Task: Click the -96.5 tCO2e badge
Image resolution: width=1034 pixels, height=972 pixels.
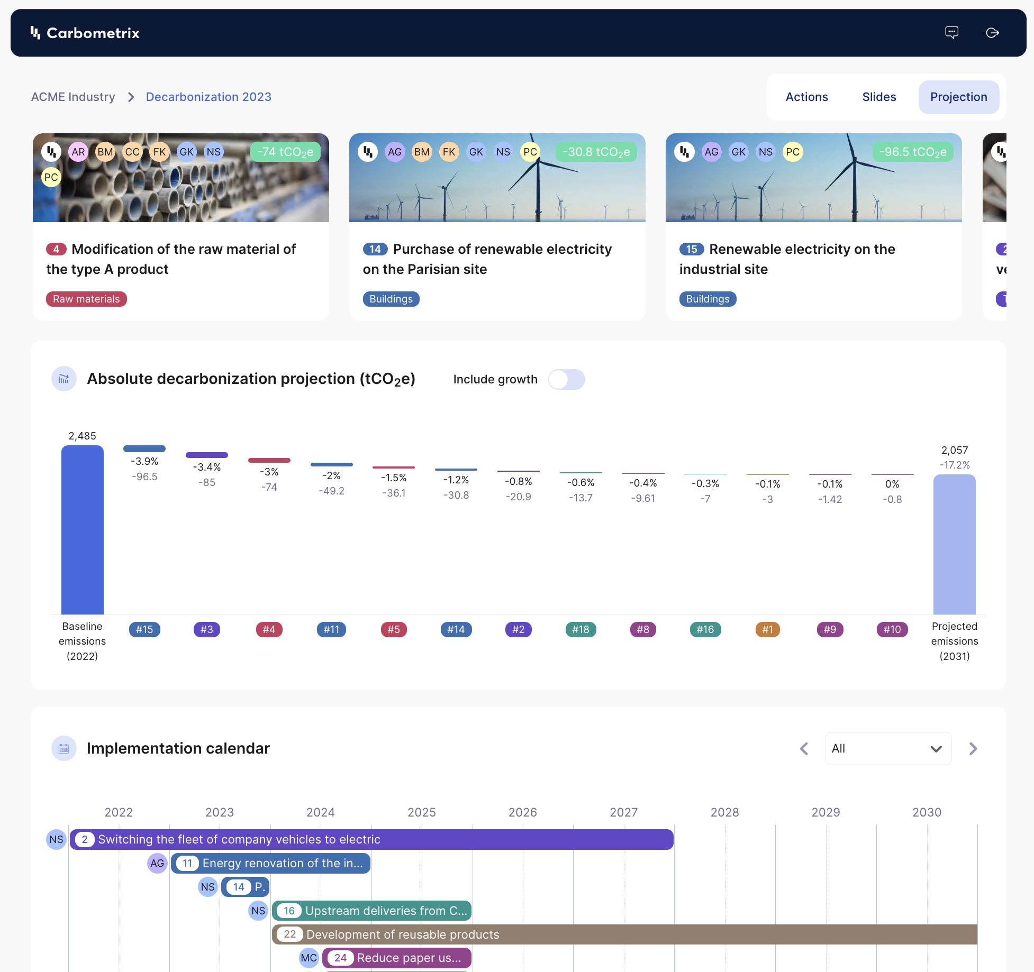Action: pyautogui.click(x=913, y=152)
